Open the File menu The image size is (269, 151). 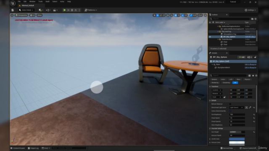[19, 2]
